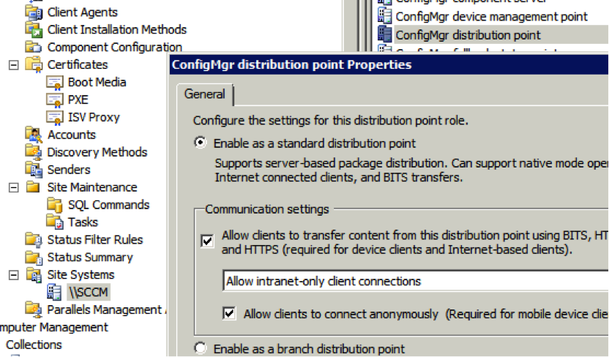This screenshot has width=609, height=357.
Task: Select the Status Filter Rules node
Action: tap(95, 240)
